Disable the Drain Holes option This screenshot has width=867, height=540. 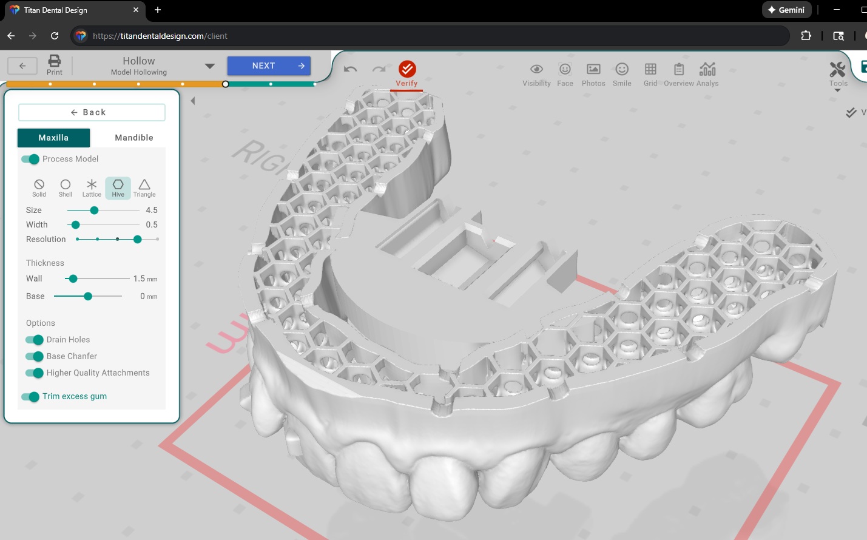[35, 340]
